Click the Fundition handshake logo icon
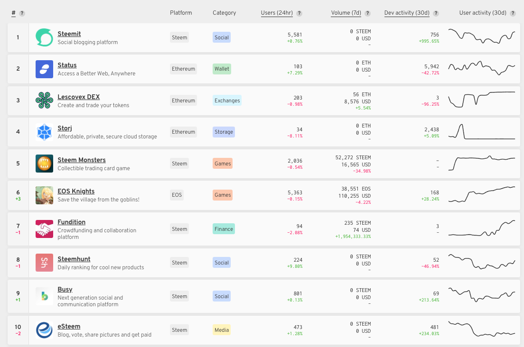 tap(45, 229)
